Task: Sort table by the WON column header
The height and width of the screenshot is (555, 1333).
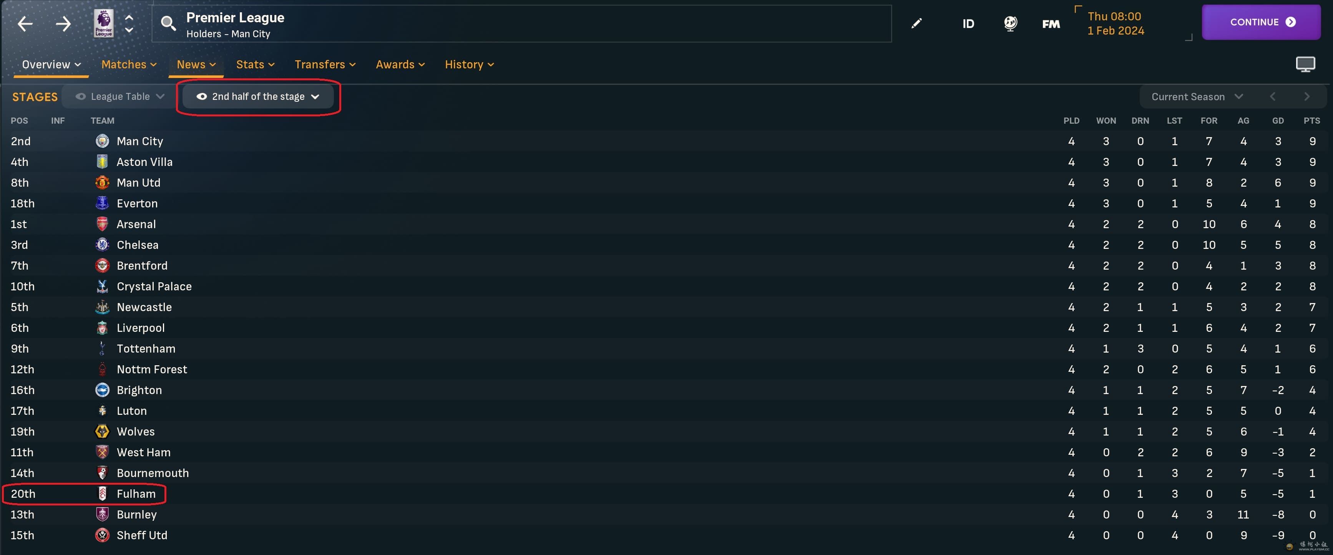Action: (x=1106, y=121)
